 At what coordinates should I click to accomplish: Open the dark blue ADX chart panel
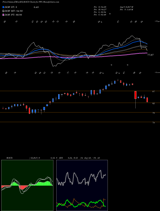pyautogui.click(x=82, y=185)
